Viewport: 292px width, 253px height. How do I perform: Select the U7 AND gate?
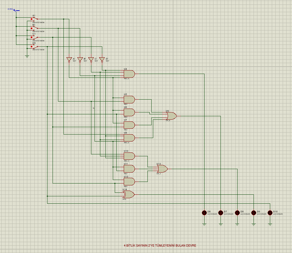[x=129, y=125]
